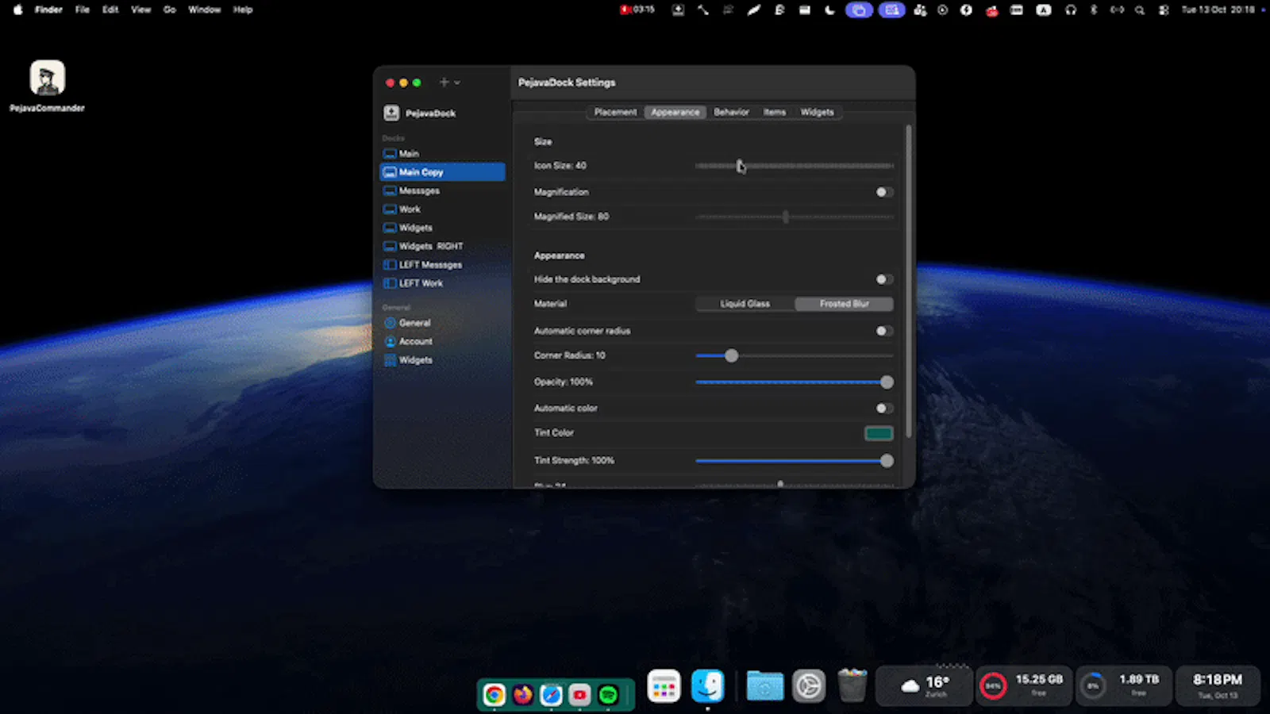This screenshot has width=1270, height=714.
Task: Select LEFT Messages dock entry
Action: click(442, 264)
